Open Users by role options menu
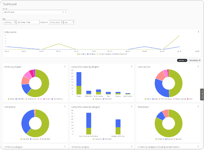Image resolution: width=204 pixels, height=150 pixels. (x=198, y=67)
